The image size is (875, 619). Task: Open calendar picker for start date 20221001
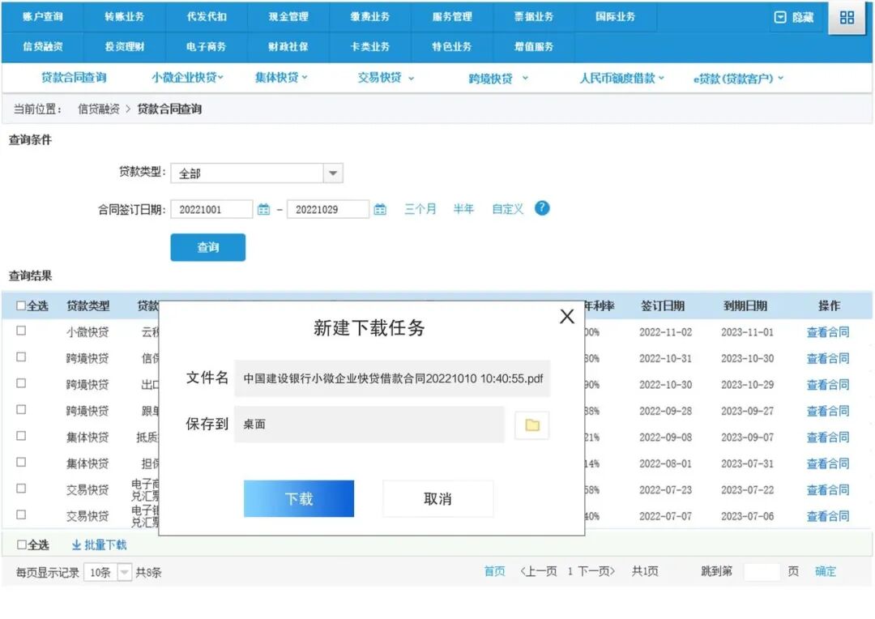[x=264, y=209]
